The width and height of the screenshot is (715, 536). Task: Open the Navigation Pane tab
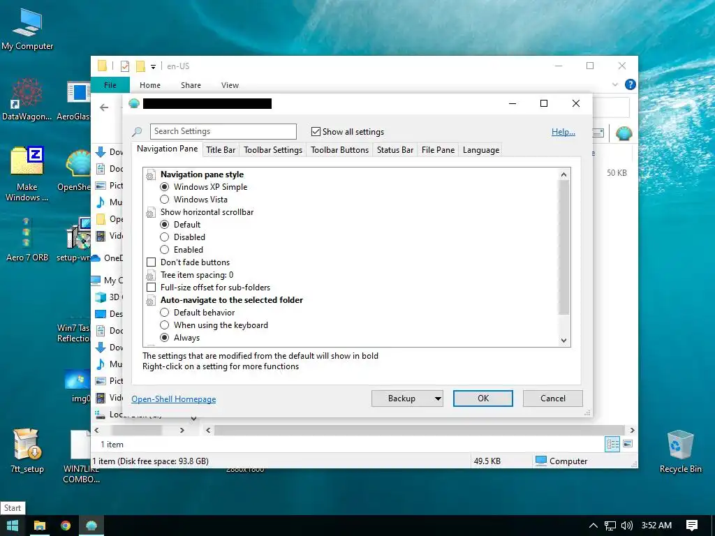tap(167, 149)
